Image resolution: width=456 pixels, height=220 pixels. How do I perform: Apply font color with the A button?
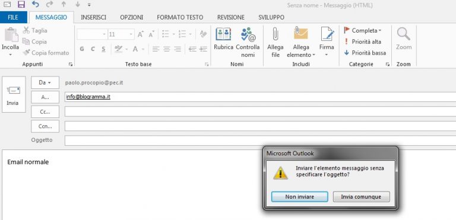[x=135, y=49]
